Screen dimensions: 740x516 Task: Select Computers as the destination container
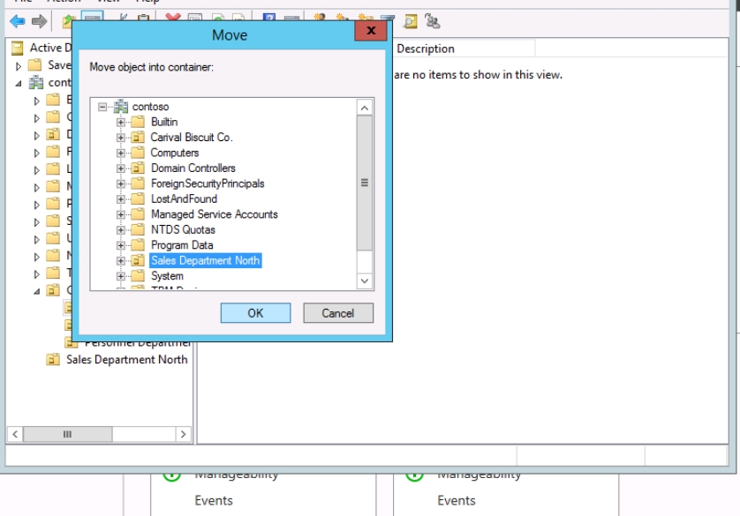tap(175, 153)
